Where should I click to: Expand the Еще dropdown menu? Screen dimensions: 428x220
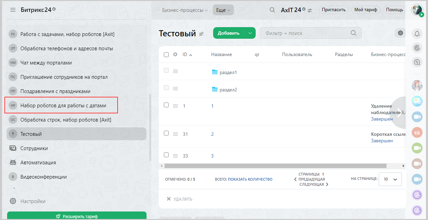click(x=223, y=10)
